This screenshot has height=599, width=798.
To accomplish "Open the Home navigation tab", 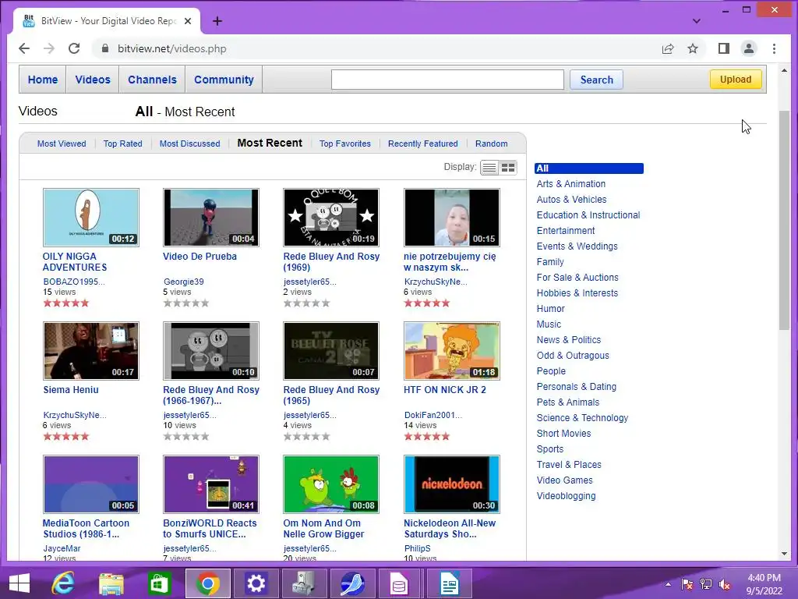I will click(x=43, y=80).
